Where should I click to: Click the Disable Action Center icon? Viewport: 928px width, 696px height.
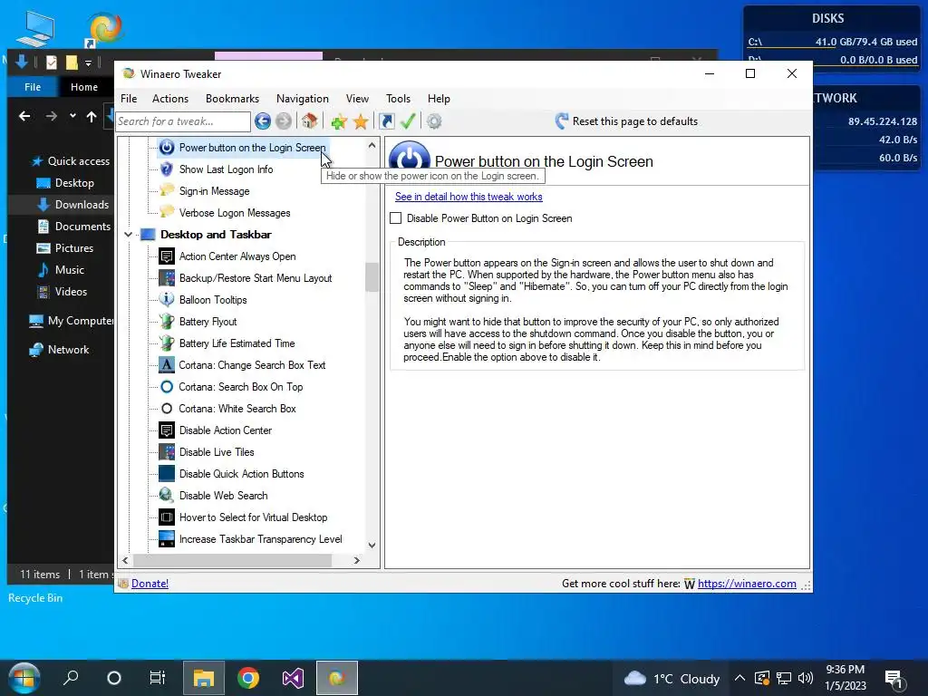[167, 430]
